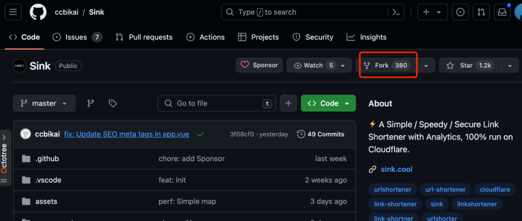Expand the create new dropdown arrow
The height and width of the screenshot is (221, 522).
pos(439,12)
